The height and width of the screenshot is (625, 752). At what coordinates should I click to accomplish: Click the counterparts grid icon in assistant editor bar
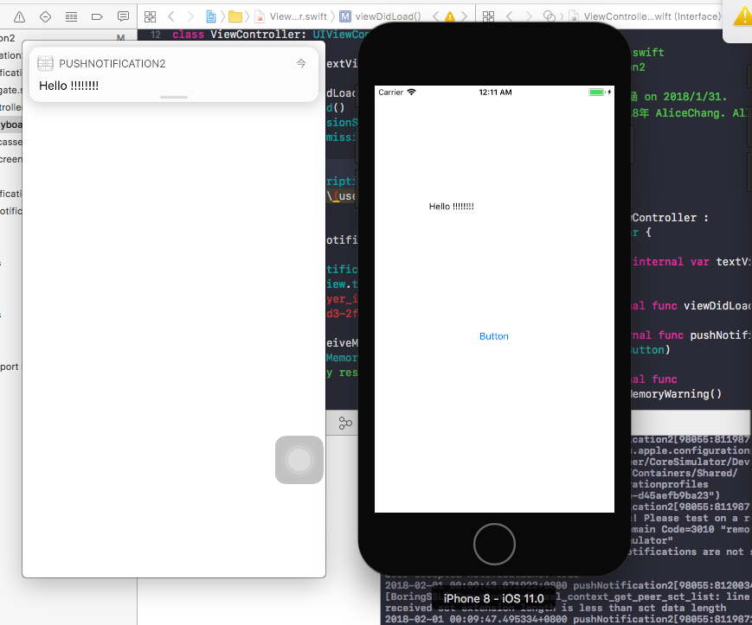click(487, 16)
